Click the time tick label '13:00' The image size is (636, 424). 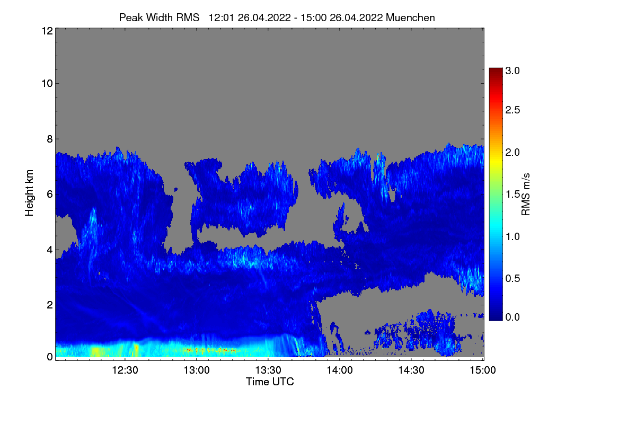[197, 370]
